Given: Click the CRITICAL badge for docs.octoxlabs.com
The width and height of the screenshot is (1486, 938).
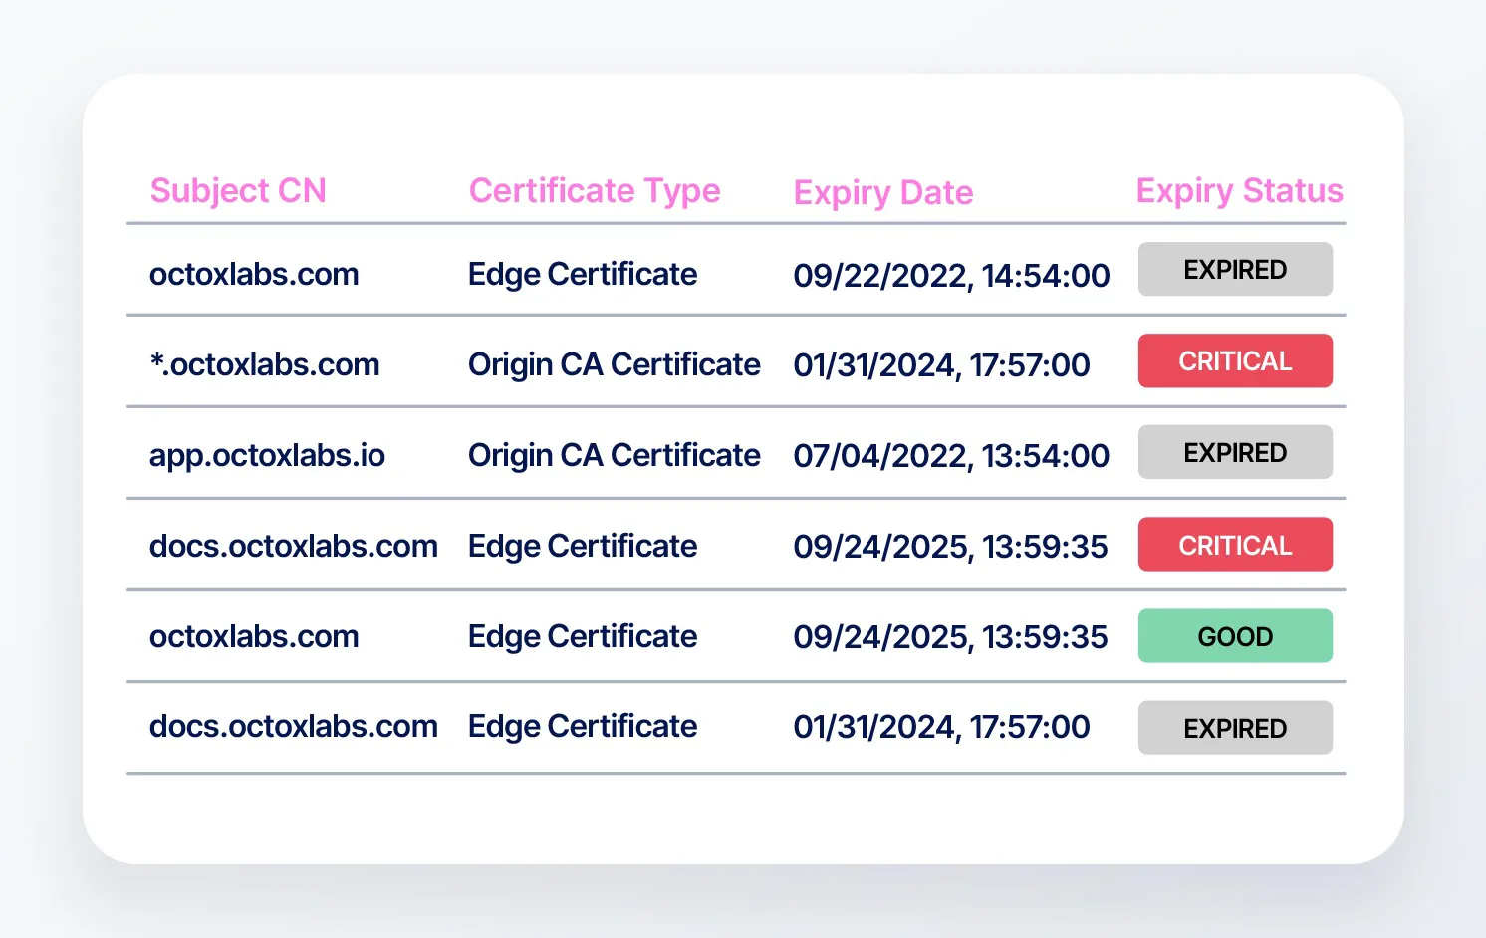Looking at the screenshot, I should (1235, 544).
